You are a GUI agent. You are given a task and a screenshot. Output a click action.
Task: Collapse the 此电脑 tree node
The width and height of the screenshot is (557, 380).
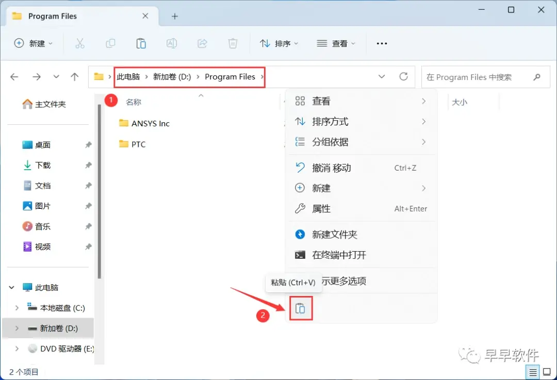tap(12, 287)
